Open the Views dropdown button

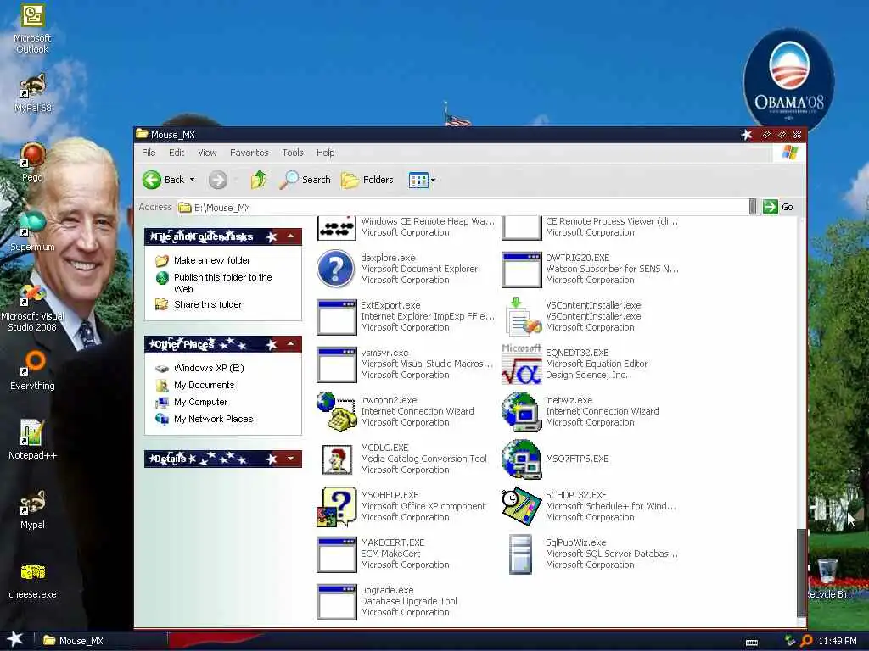(422, 180)
